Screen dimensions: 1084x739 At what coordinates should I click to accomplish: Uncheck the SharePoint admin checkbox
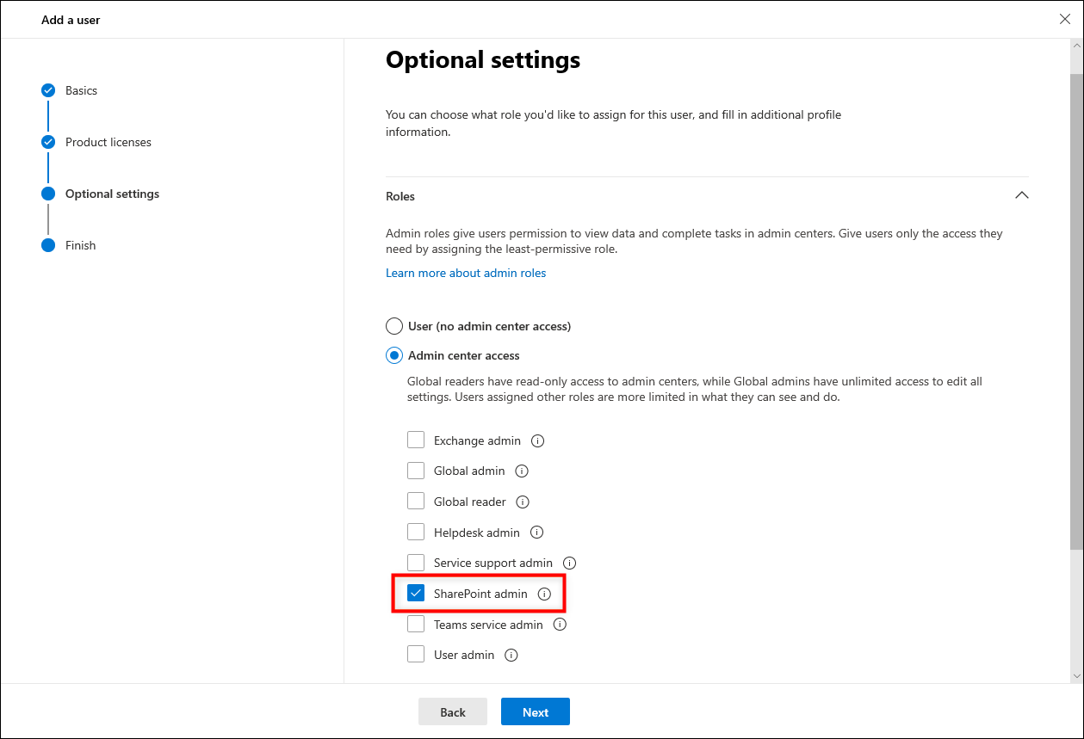(x=416, y=594)
